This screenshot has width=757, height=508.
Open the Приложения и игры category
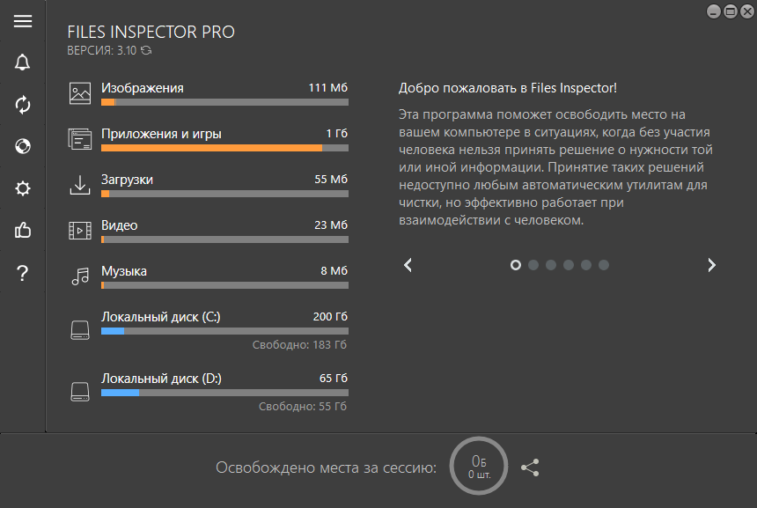click(161, 134)
